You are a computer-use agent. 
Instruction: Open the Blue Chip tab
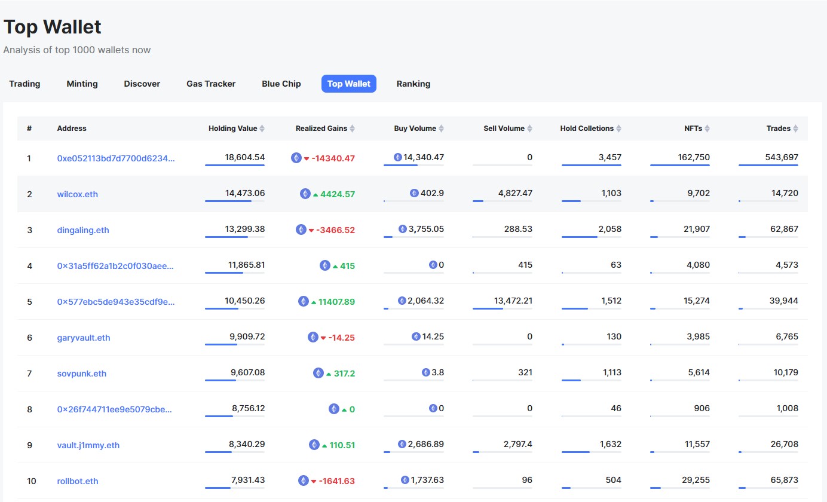coord(281,84)
